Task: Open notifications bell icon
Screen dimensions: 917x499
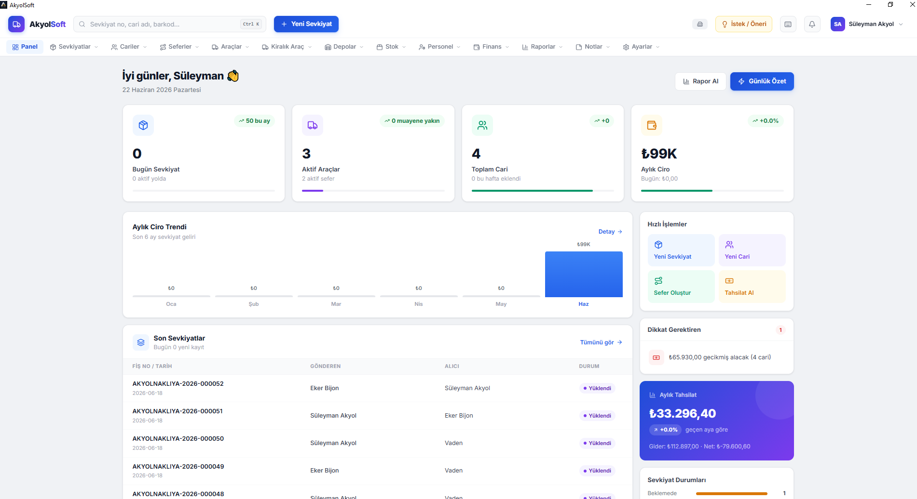Action: 812,24
